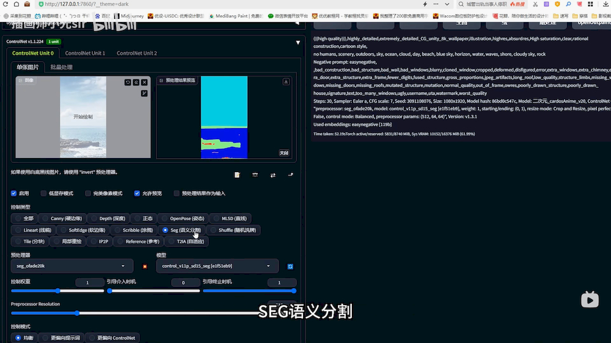611x343 pixels.
Task: Download the preprocessor preview image
Action: 285,81
